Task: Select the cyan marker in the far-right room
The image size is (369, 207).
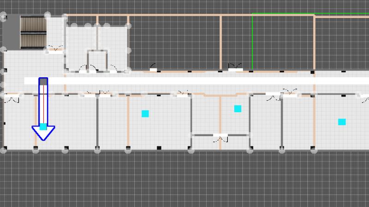Action: click(x=342, y=122)
